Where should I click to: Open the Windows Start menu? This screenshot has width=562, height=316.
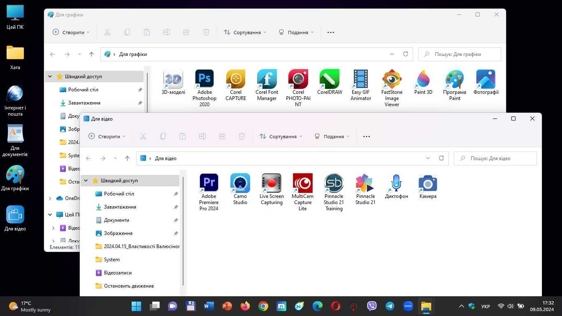(136, 306)
